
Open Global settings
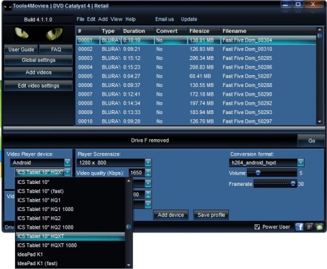click(38, 60)
